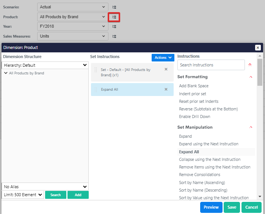Cancel the dimension editor

pyautogui.click(x=251, y=207)
